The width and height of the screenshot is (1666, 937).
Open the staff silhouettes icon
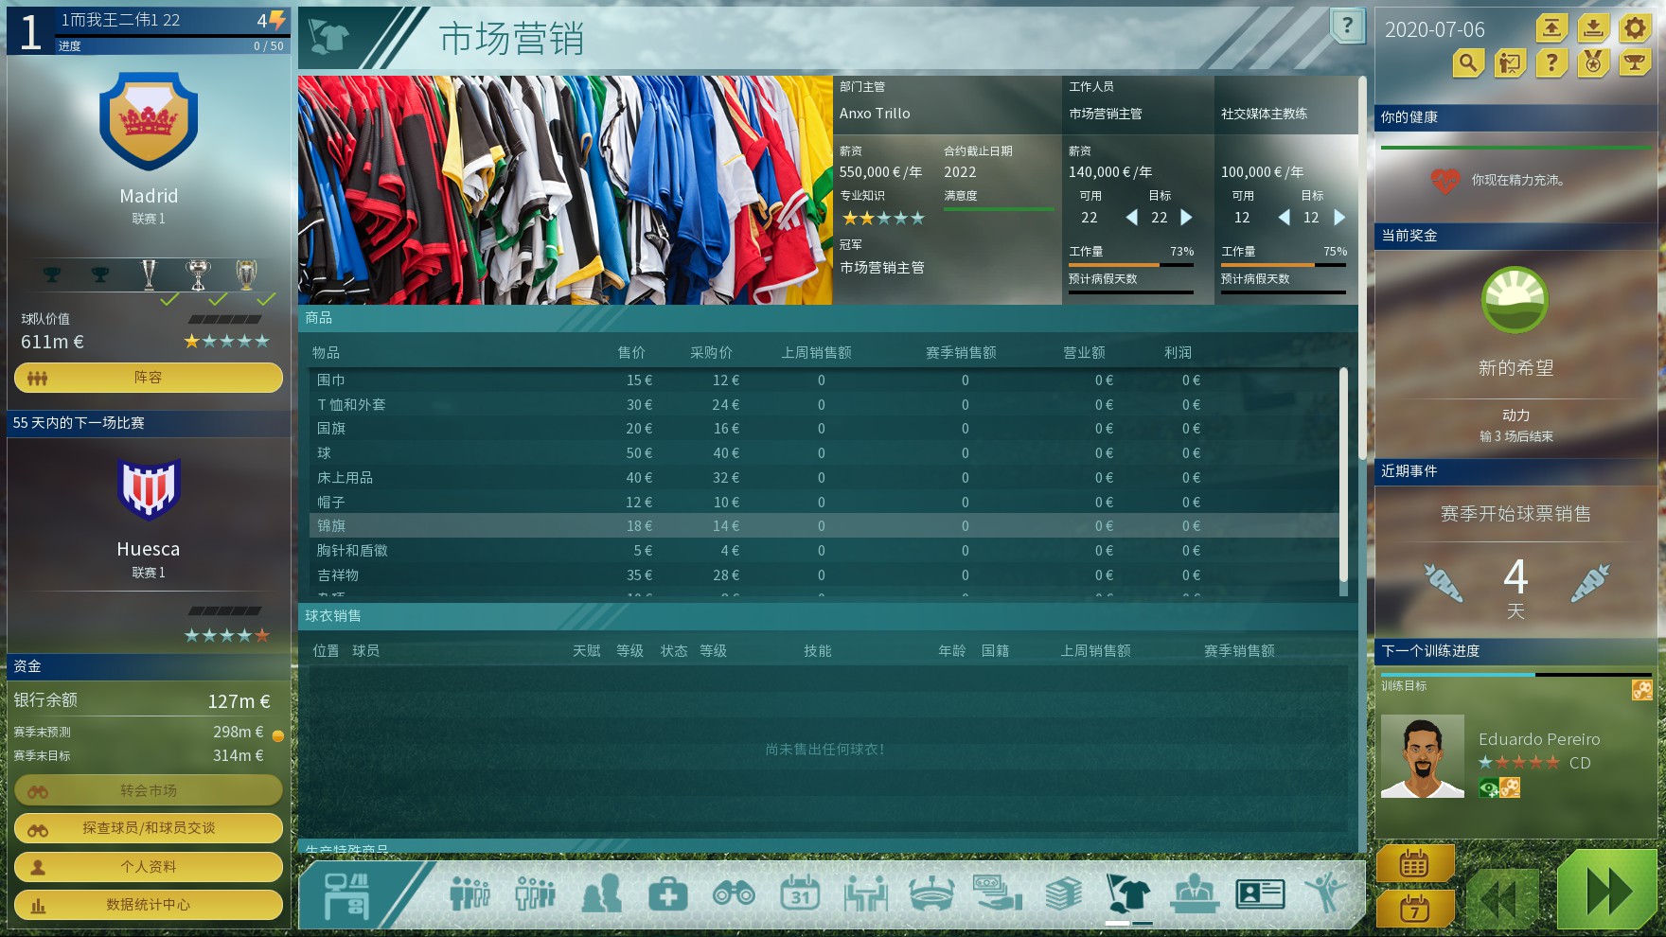click(602, 893)
